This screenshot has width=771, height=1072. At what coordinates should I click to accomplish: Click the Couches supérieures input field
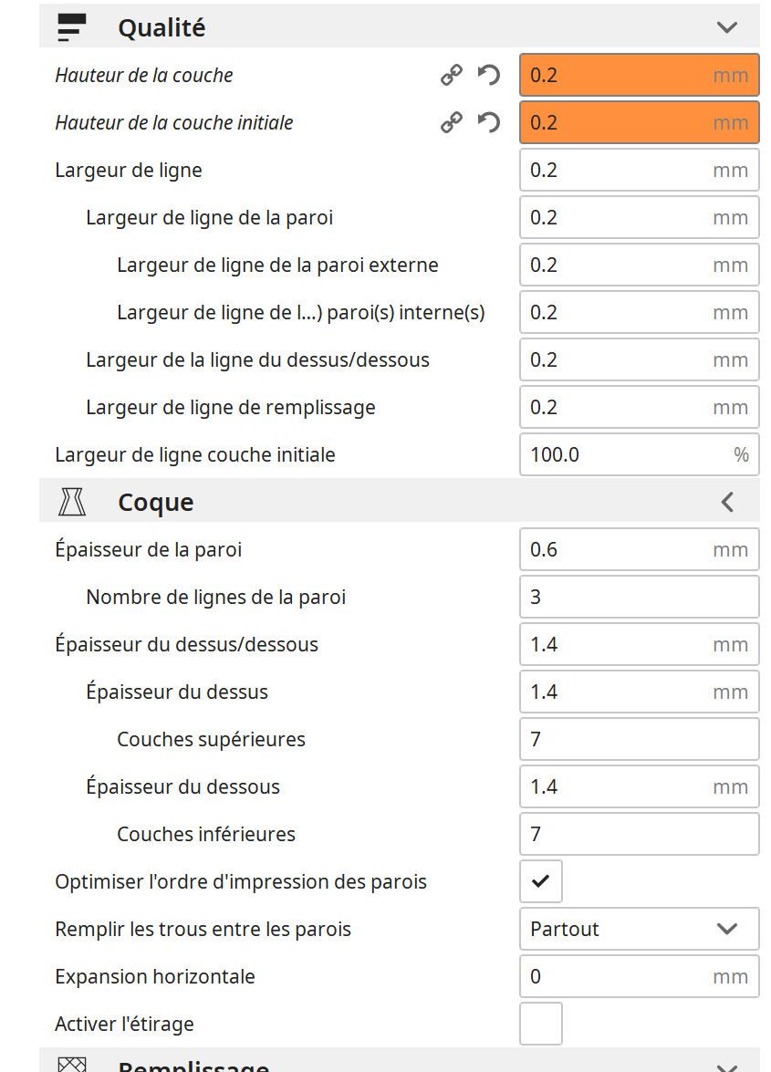[639, 738]
